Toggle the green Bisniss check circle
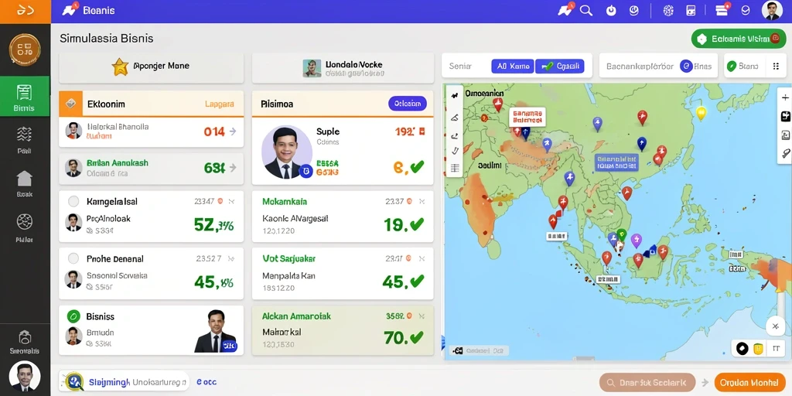This screenshot has height=396, width=792. click(73, 316)
